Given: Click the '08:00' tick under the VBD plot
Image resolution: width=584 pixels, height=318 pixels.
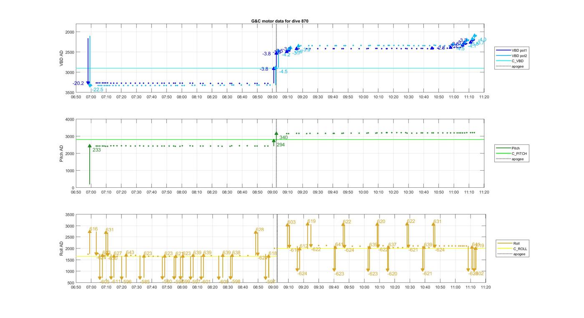Looking at the screenshot, I should 181,97.
